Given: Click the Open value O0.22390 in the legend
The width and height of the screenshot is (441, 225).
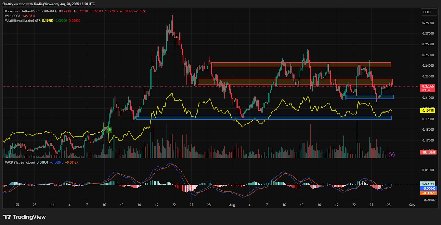Looking at the screenshot, I should [66, 11].
